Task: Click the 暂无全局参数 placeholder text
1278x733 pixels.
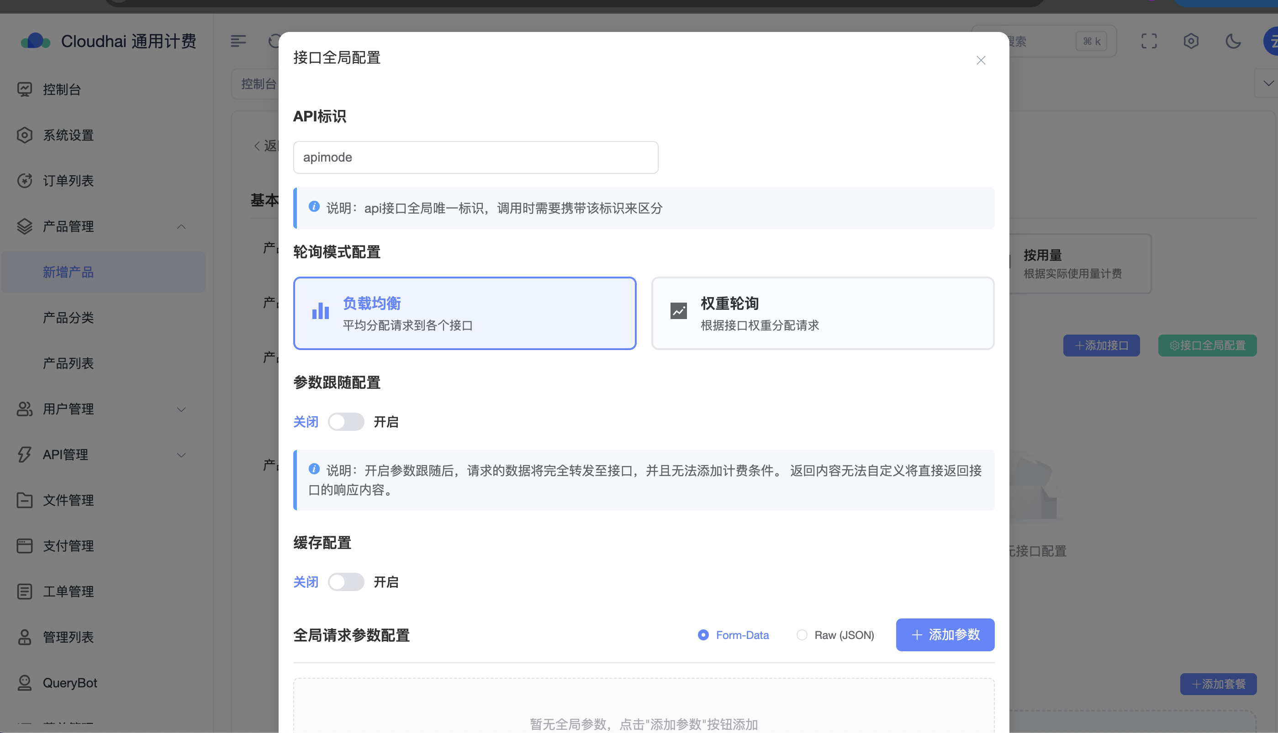Action: click(644, 724)
